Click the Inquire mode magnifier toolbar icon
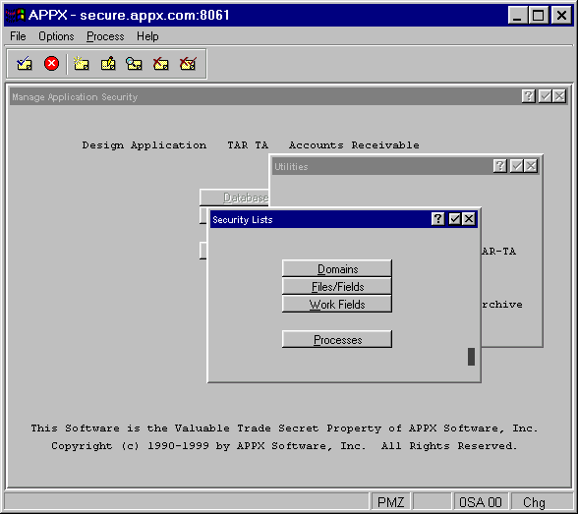Screen dimensions: 578x514 coord(134,64)
